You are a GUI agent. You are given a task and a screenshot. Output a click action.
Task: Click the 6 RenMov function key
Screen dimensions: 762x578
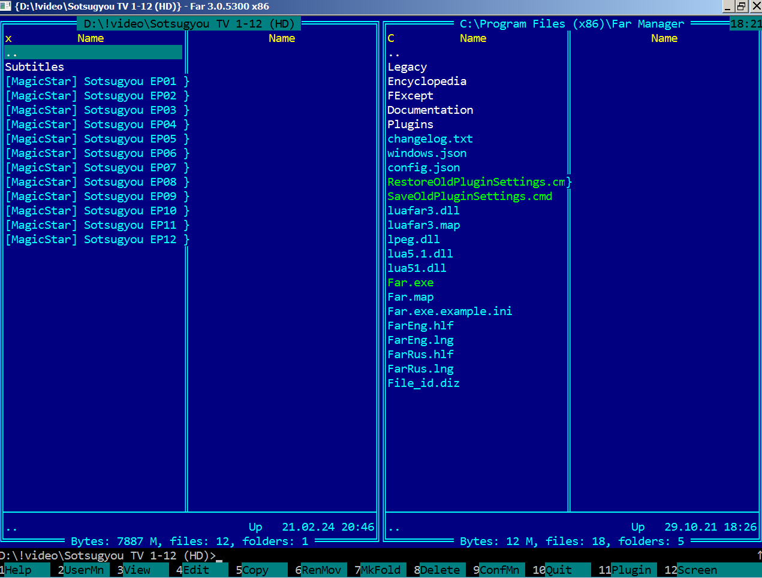(321, 570)
